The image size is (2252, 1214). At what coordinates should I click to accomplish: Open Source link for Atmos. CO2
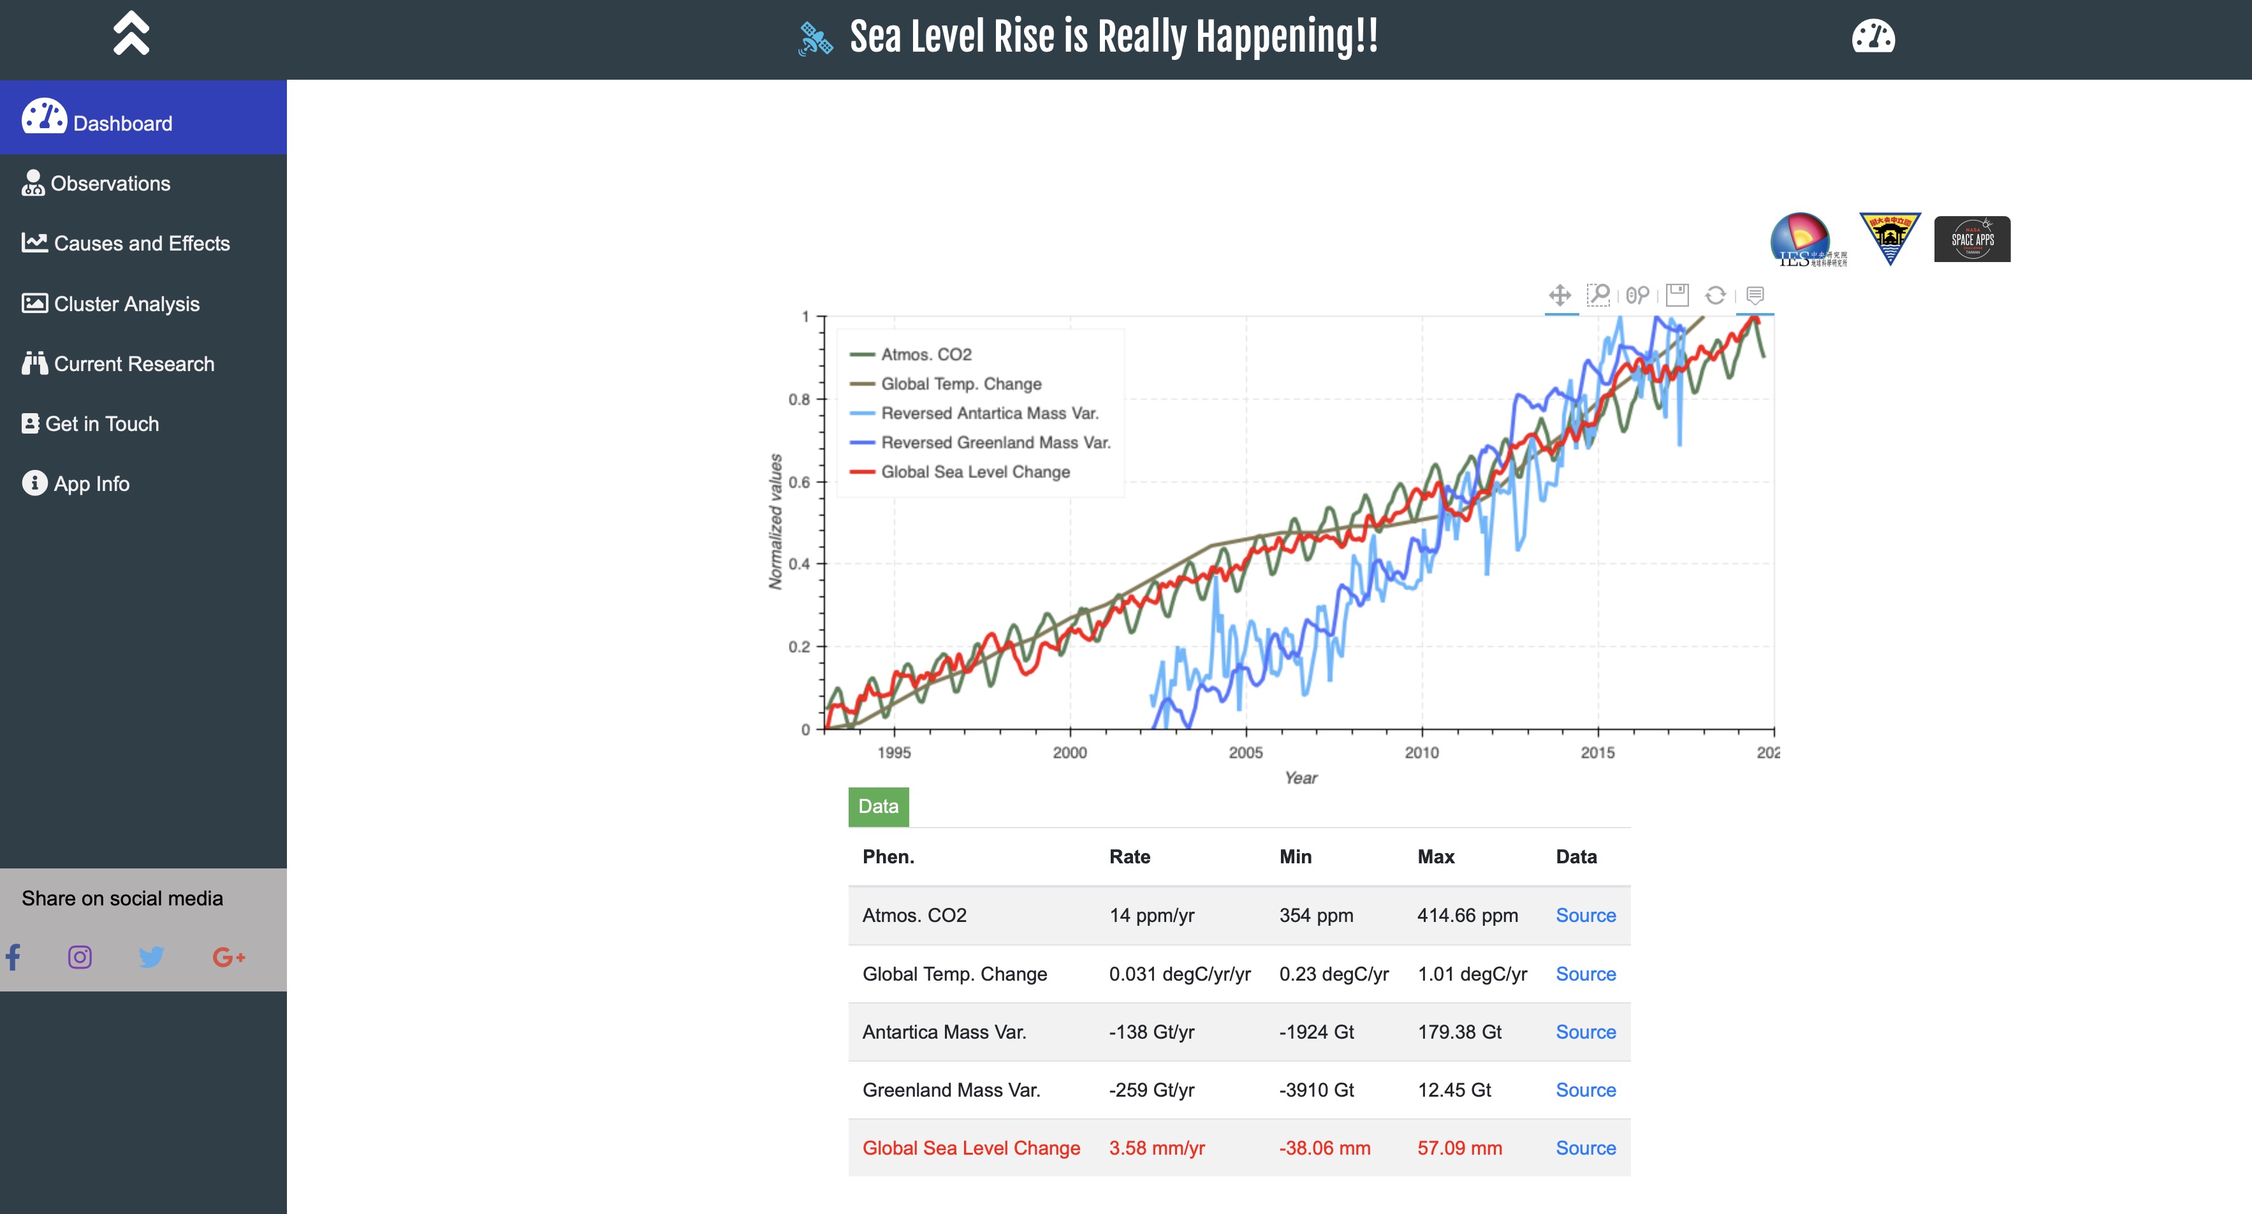pyautogui.click(x=1585, y=915)
